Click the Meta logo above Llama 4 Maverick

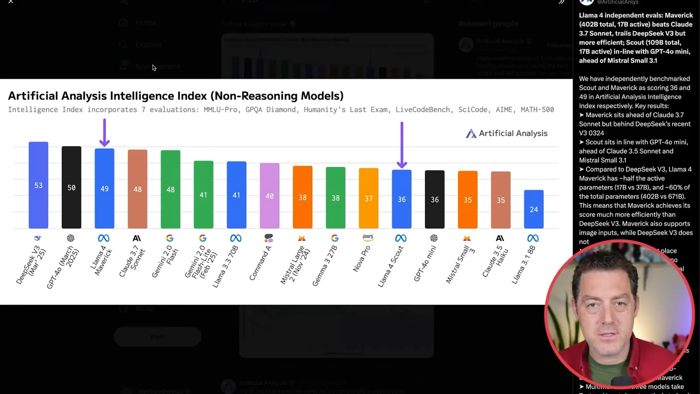pos(104,238)
